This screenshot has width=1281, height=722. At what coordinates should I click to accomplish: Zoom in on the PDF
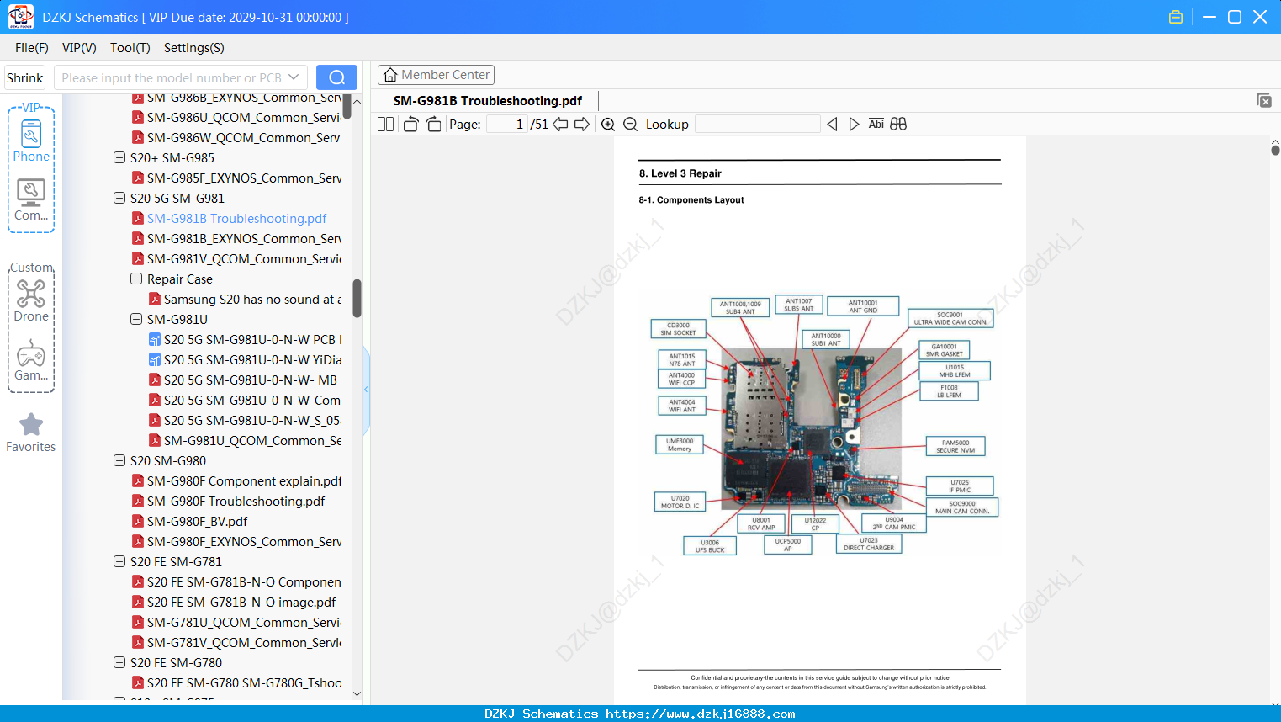pyautogui.click(x=608, y=125)
